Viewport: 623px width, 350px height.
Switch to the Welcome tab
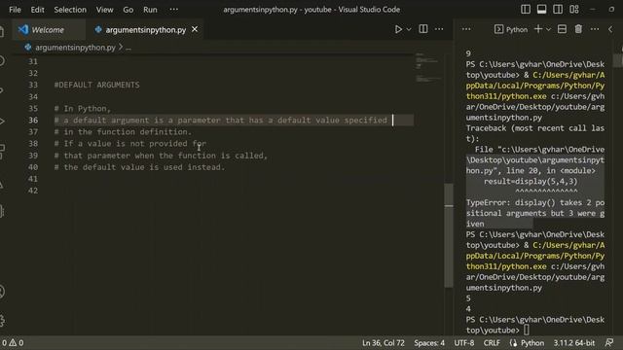[x=48, y=30]
